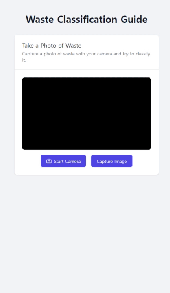Click the word 'Photo' in the card heading
170x293 pixels.
pos(48,46)
